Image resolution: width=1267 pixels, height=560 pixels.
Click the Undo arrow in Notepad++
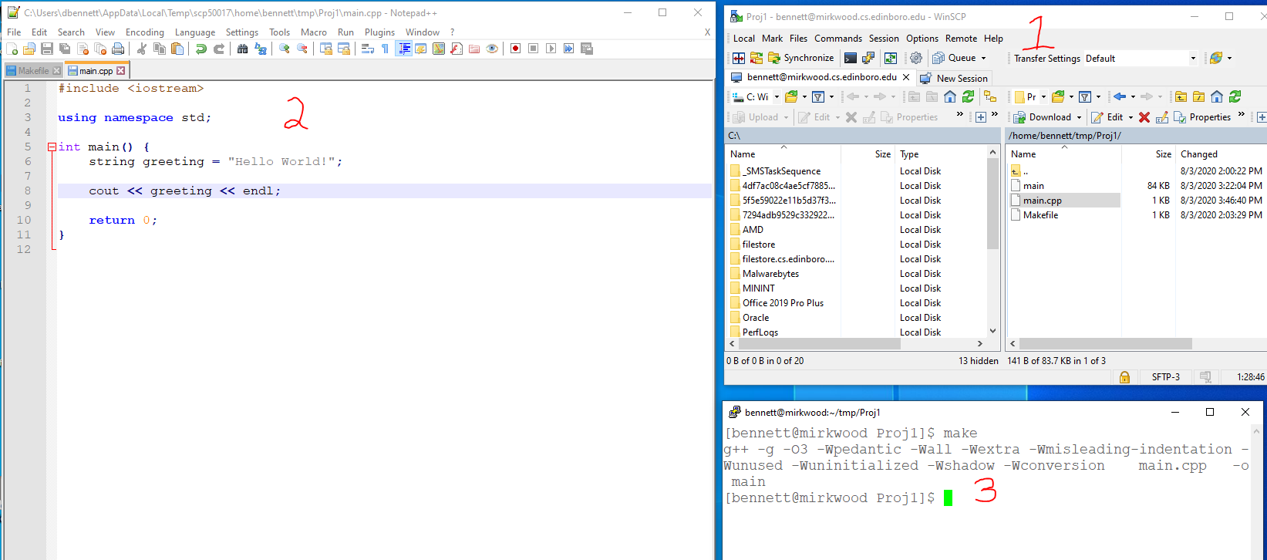[x=201, y=49]
